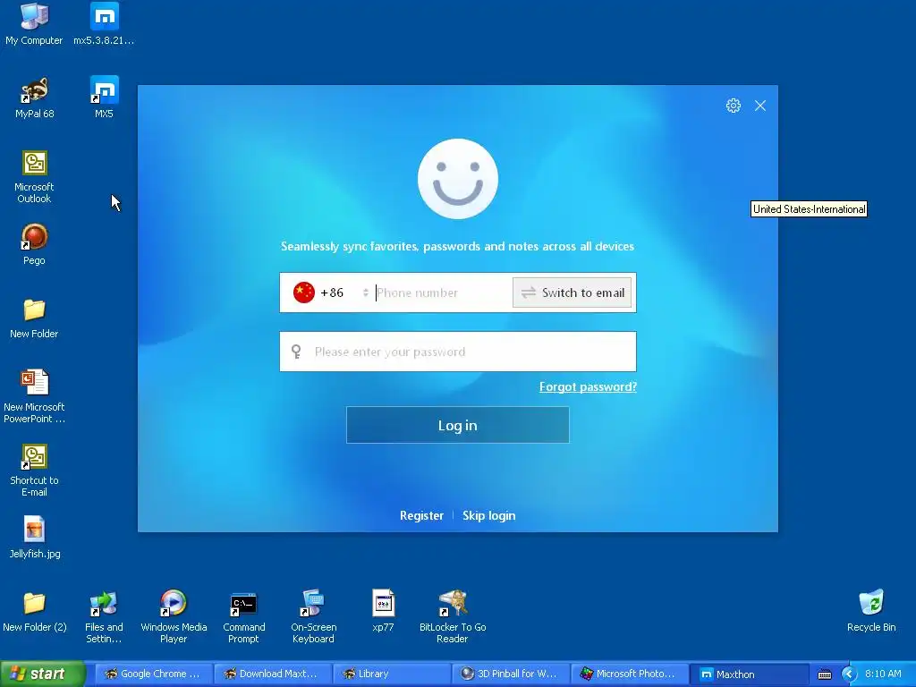Click the keyboard language bar tray icon
The width and height of the screenshot is (916, 687).
[x=824, y=674]
